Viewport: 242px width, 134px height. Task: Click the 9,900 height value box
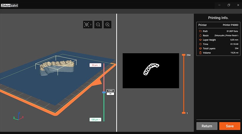tap(110, 91)
